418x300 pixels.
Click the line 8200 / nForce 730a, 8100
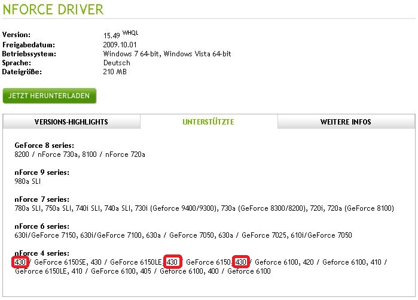point(80,154)
